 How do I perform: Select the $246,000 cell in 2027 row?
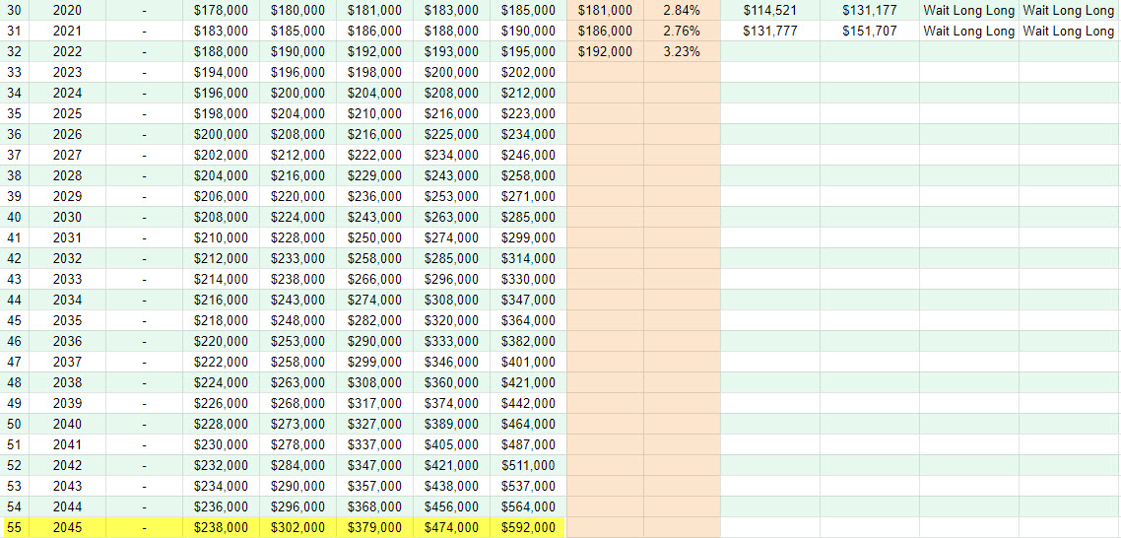pyautogui.click(x=528, y=156)
